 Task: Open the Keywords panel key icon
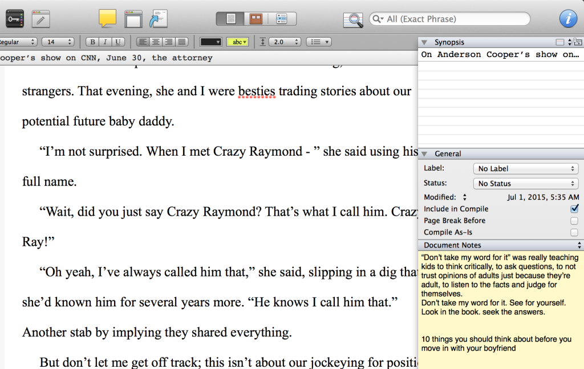14,18
